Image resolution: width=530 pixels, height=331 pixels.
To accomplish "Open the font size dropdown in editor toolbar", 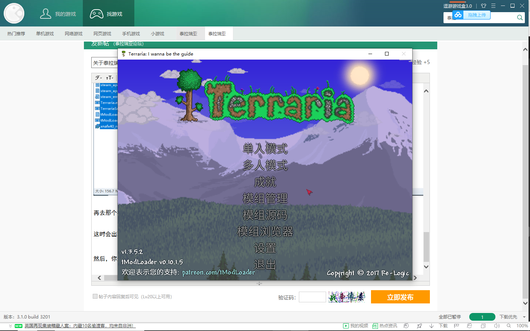I will point(110,78).
